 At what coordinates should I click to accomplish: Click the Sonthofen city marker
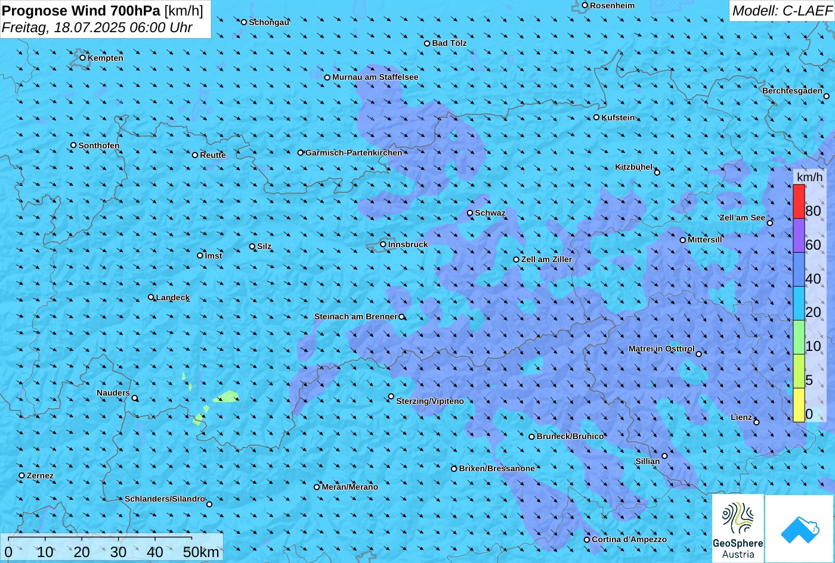point(74,145)
